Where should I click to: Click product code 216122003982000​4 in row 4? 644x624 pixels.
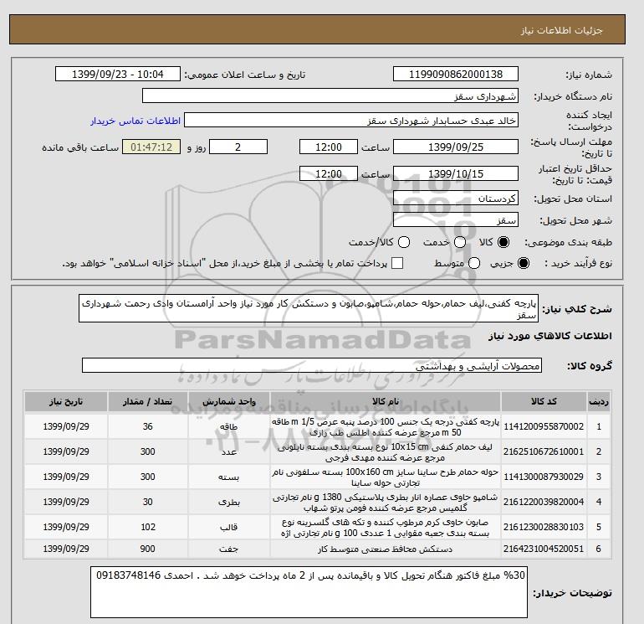click(544, 502)
